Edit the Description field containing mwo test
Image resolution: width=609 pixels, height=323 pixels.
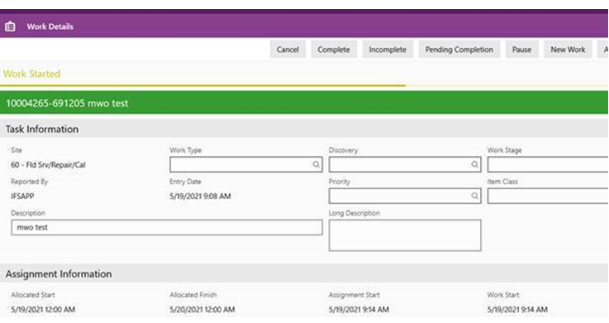(167, 227)
